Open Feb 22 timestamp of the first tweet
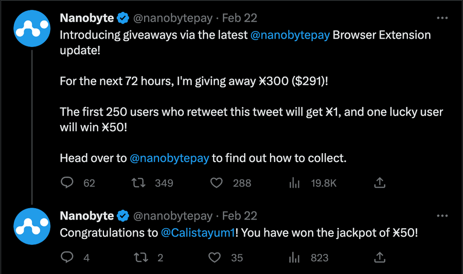The image size is (463, 274). coord(239,18)
